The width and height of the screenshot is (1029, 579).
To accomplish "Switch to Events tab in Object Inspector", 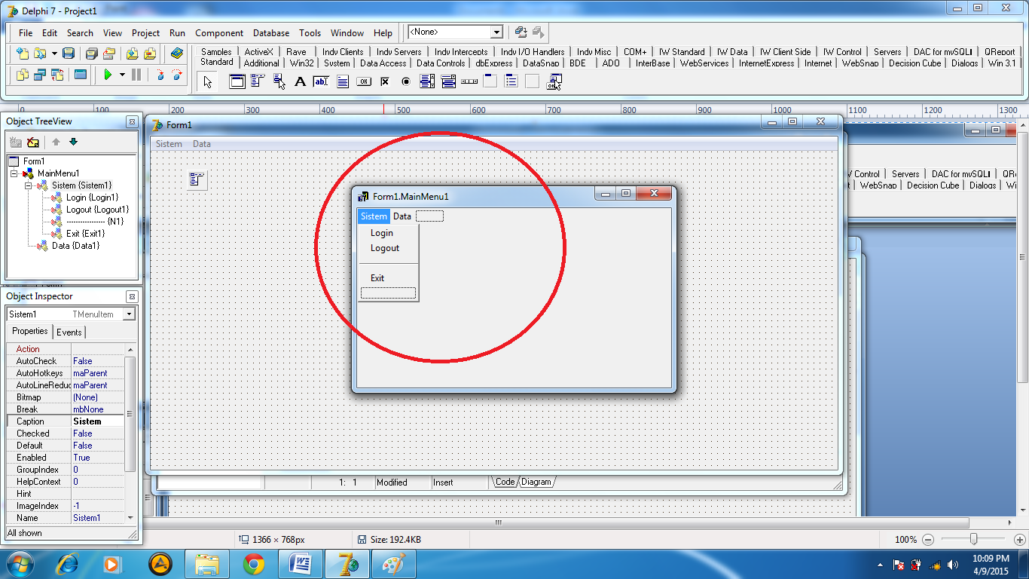I will (69, 332).
